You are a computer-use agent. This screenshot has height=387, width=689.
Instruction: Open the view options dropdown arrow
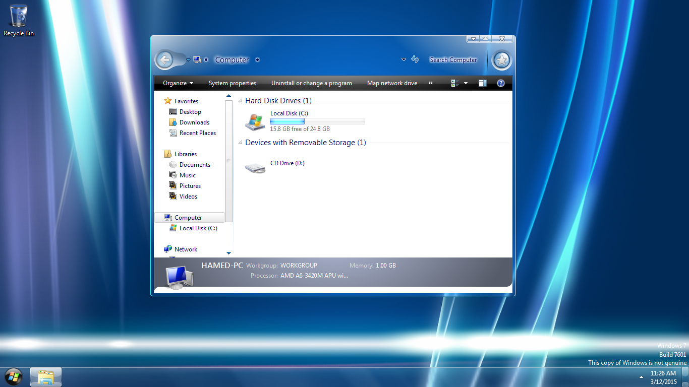coord(466,83)
